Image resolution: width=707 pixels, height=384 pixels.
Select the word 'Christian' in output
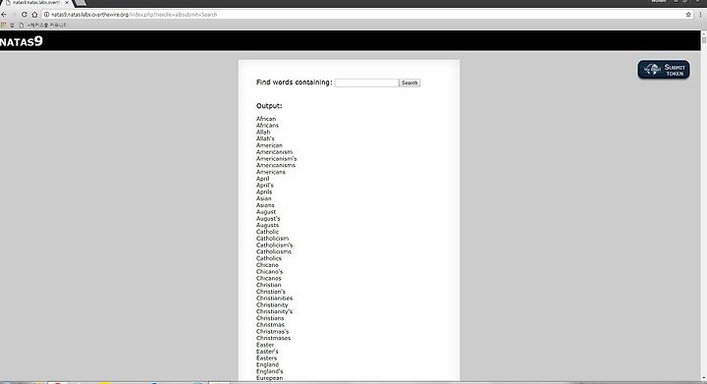pos(269,285)
